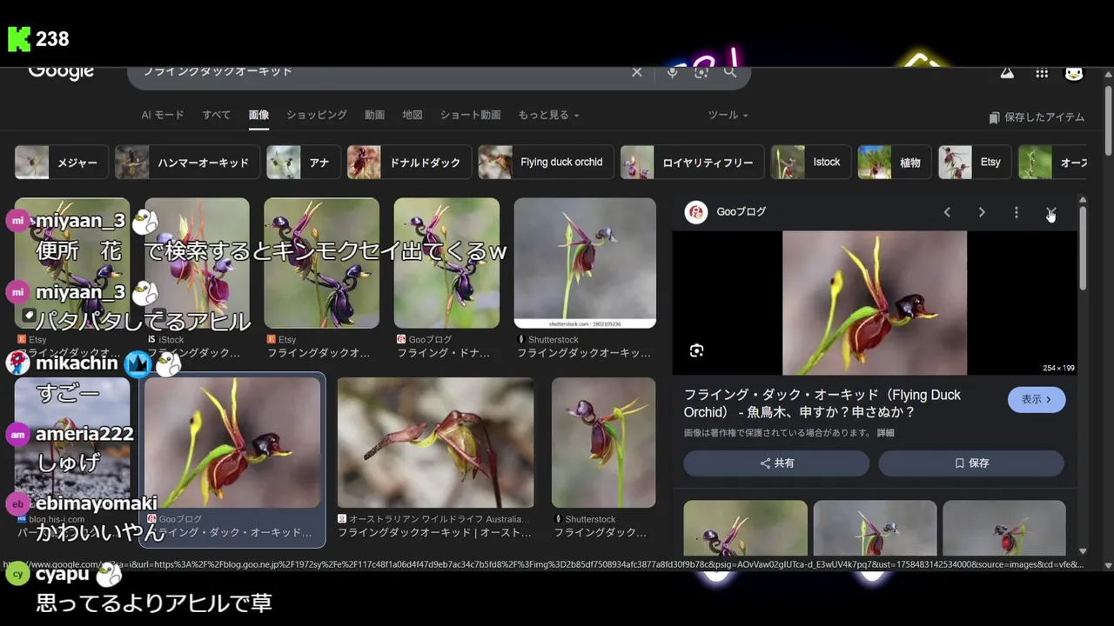Close the image preview panel

[x=1051, y=212]
